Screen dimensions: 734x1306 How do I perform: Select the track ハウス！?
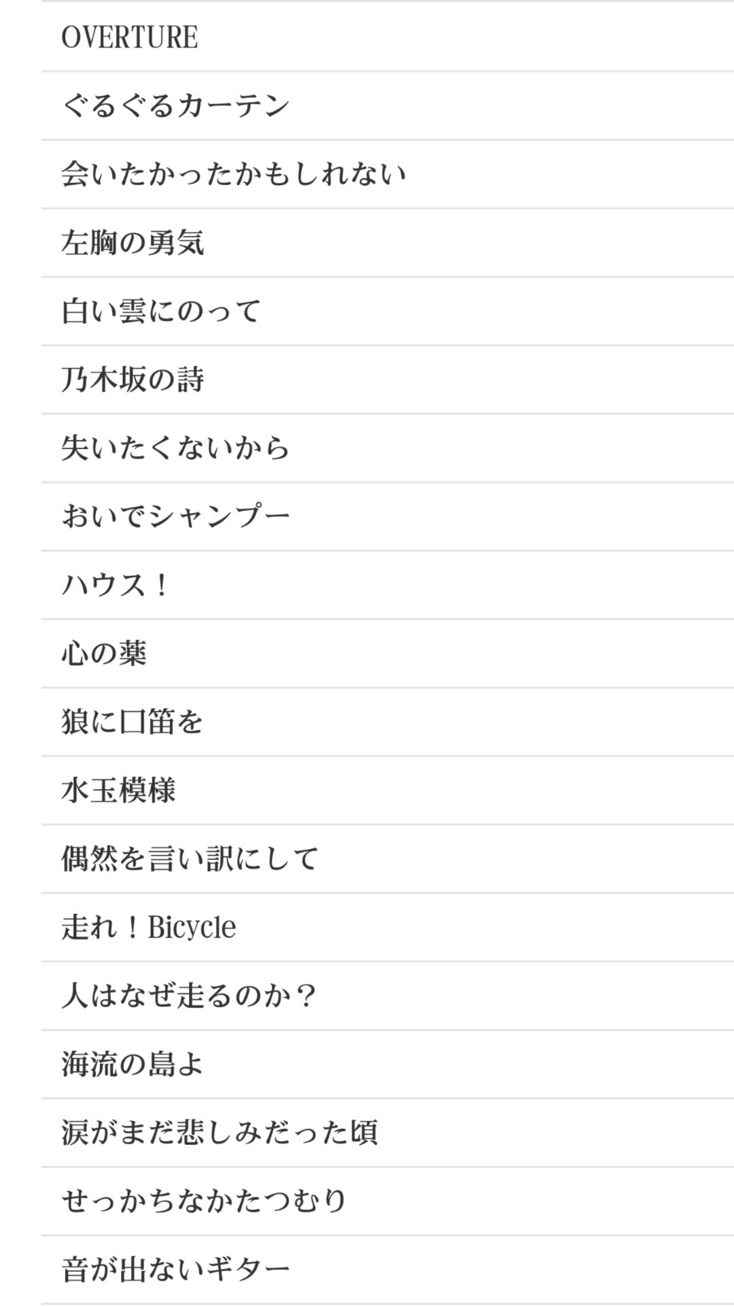[116, 585]
